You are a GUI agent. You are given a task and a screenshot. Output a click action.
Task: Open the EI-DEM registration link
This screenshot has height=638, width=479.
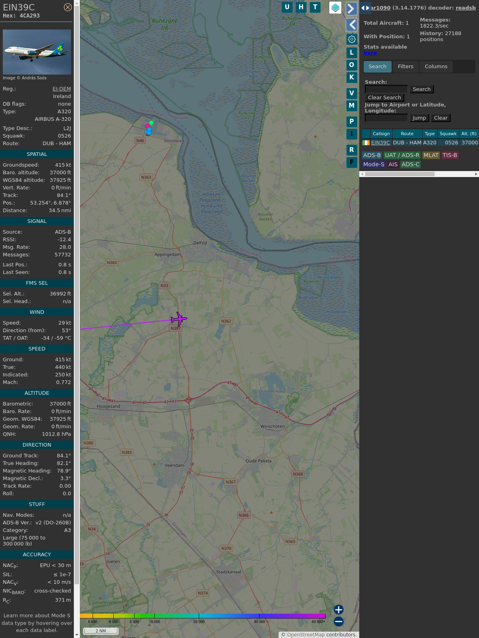[x=62, y=89]
